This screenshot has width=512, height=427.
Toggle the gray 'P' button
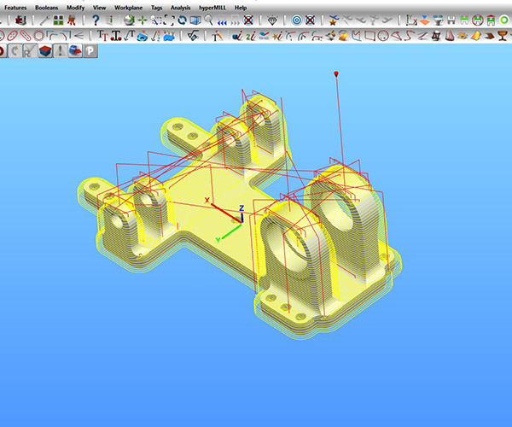[90, 50]
